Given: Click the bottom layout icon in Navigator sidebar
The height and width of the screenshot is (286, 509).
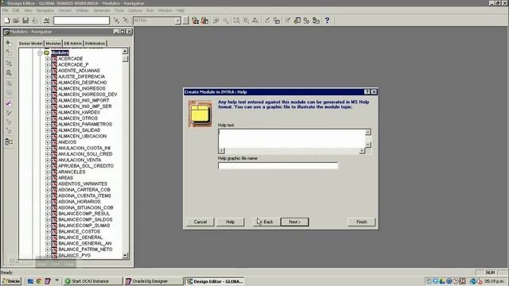Looking at the screenshot, I should 9,141.
